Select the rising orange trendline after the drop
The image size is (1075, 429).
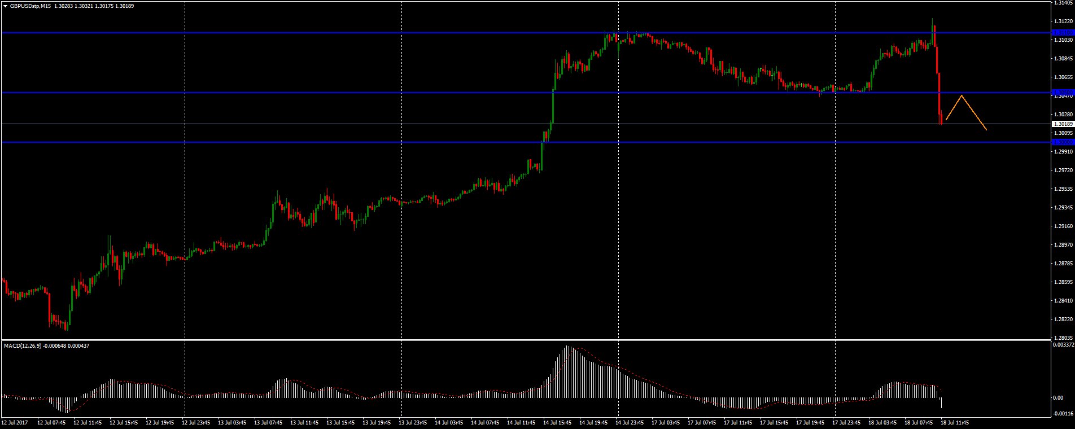(953, 108)
